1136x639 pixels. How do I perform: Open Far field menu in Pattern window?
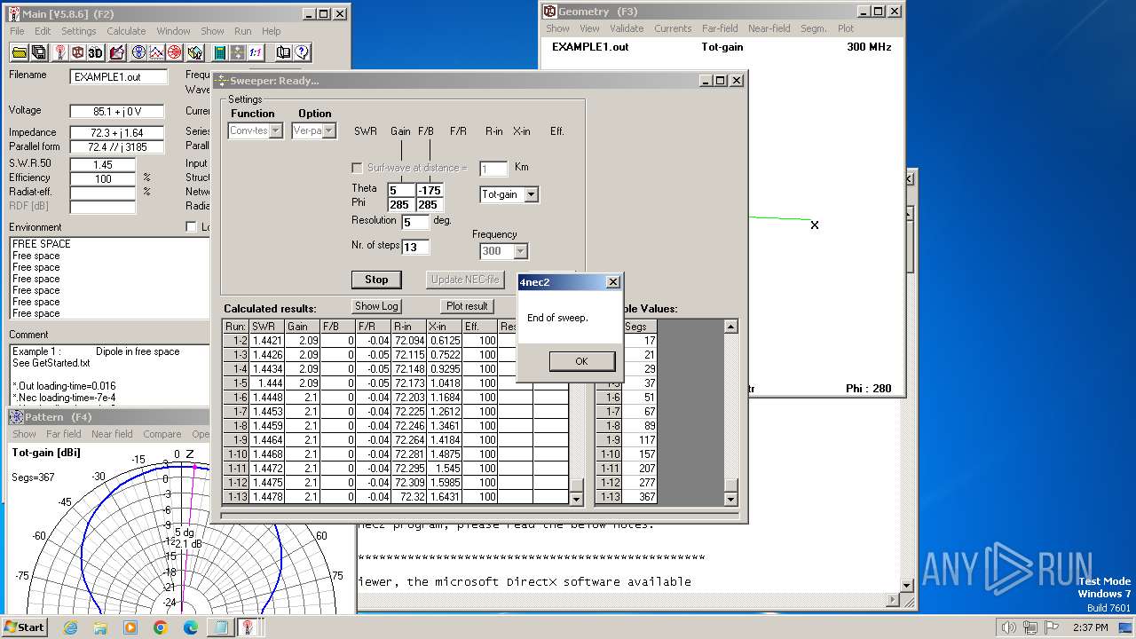tap(64, 434)
